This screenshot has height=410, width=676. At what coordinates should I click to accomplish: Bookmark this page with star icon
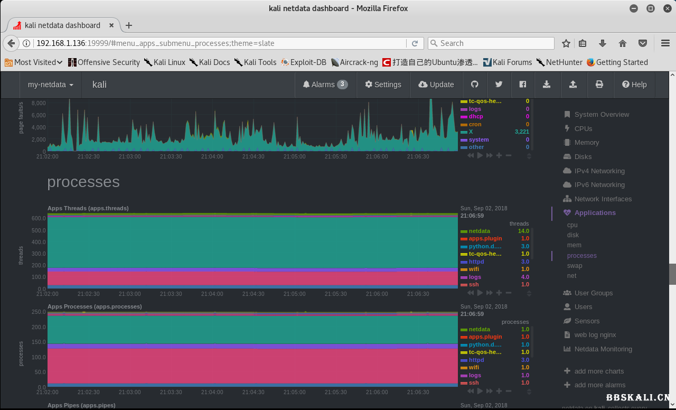pyautogui.click(x=566, y=43)
